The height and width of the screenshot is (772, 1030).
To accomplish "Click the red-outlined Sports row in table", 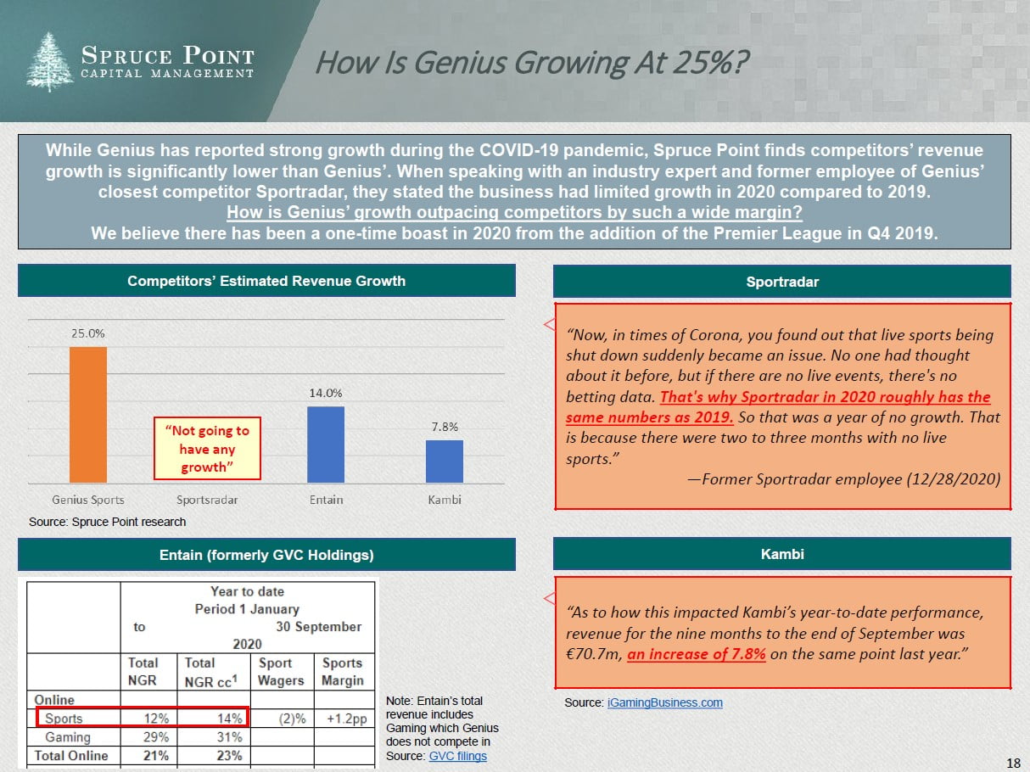I will click(x=143, y=719).
